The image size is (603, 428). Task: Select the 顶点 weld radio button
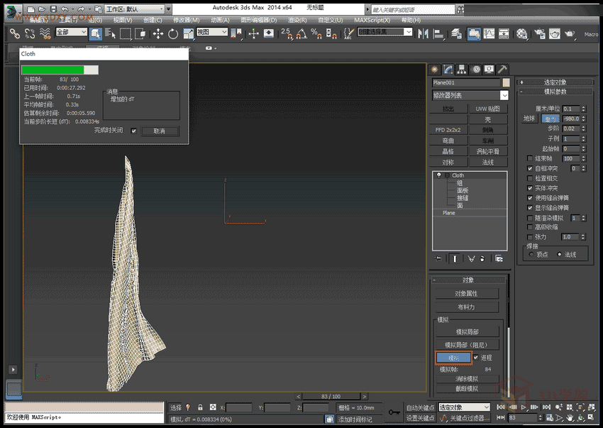(531, 254)
